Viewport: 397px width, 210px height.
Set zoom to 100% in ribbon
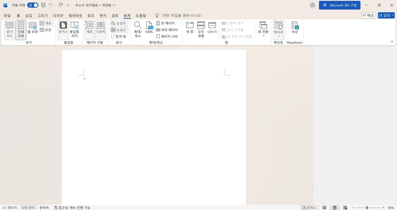(x=149, y=28)
